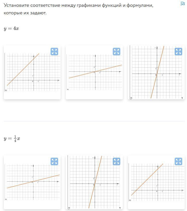
Task: Pick the steep-line graph card under y = 4x
Action: click(x=156, y=72)
